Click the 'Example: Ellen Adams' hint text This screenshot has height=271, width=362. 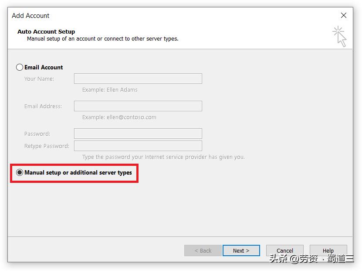[110, 90]
